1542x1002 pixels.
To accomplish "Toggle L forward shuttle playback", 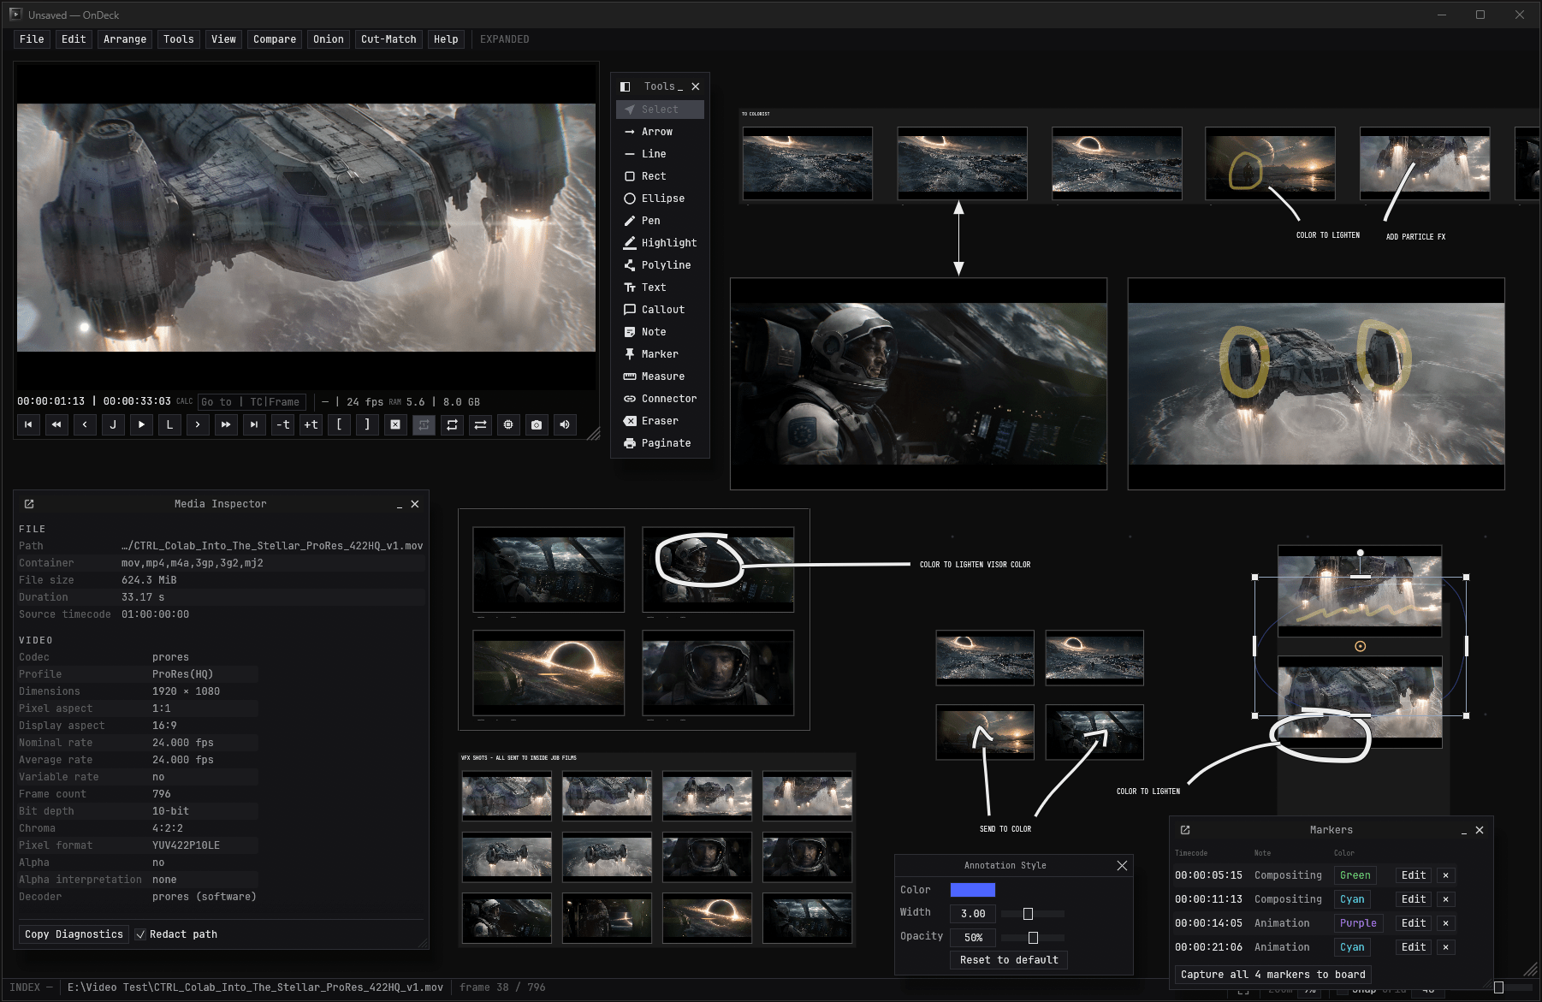I will (169, 424).
